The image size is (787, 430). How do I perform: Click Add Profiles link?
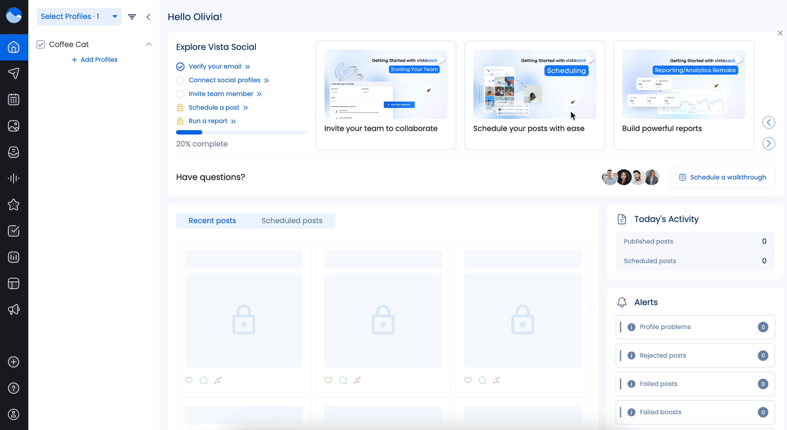tap(94, 60)
